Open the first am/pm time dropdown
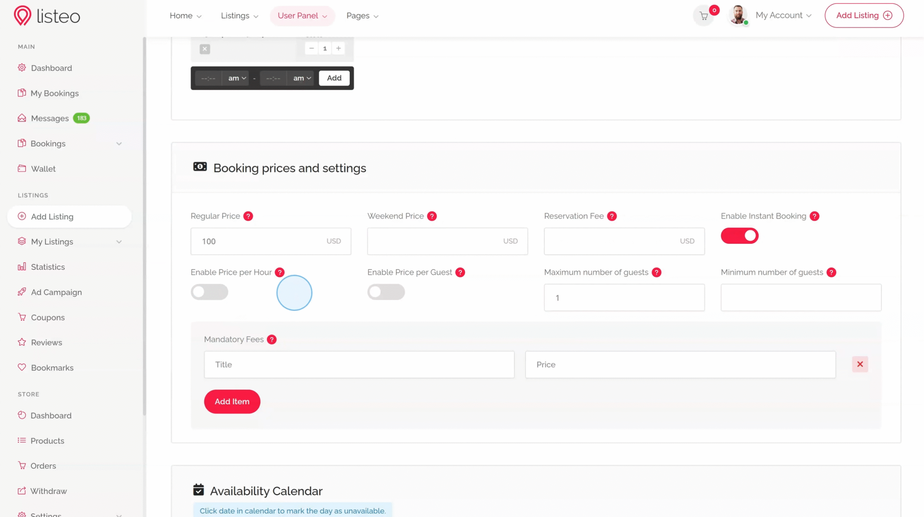The height and width of the screenshot is (517, 924). pos(237,78)
